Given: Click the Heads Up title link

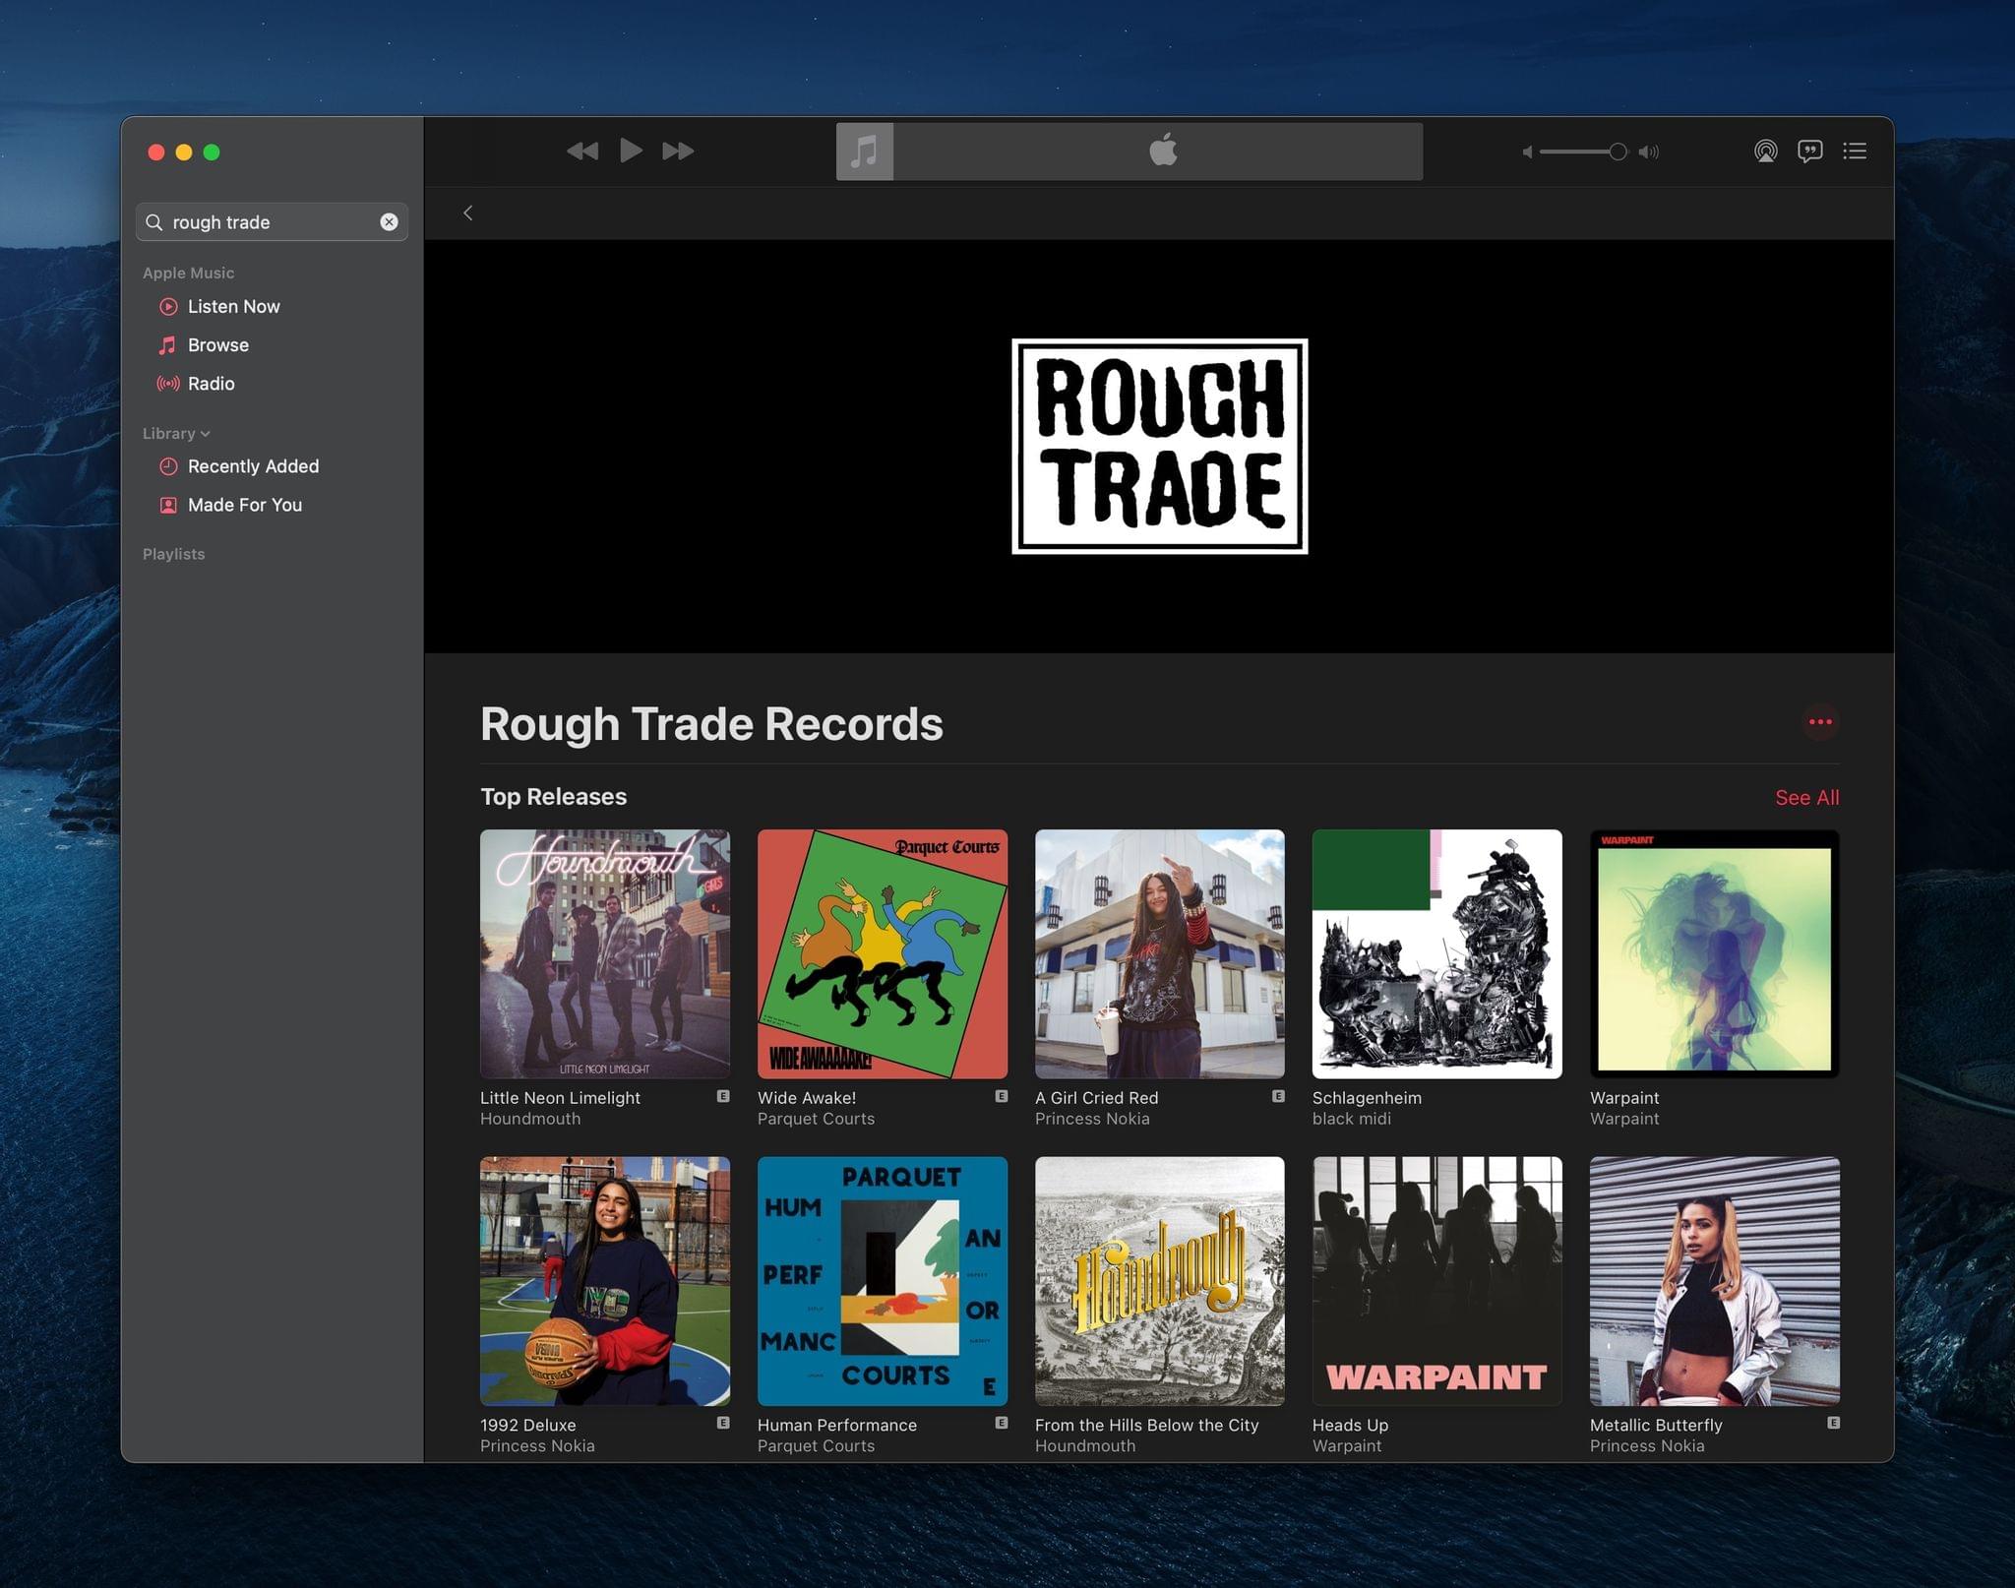Looking at the screenshot, I should coord(1350,1425).
